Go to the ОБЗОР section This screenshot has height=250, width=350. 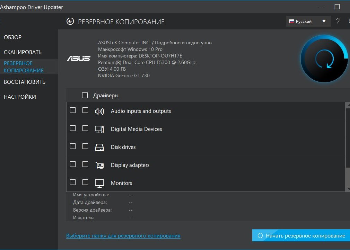13,37
